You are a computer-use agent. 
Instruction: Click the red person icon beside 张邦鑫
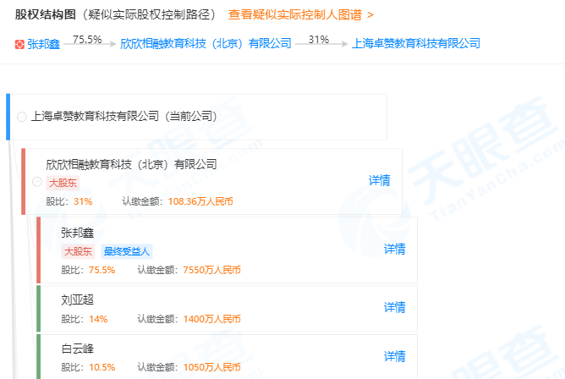19,43
